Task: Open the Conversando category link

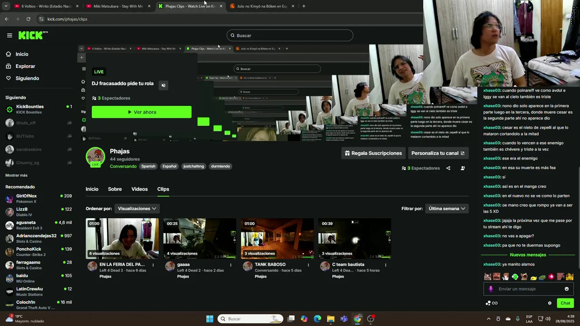Action: (123, 166)
